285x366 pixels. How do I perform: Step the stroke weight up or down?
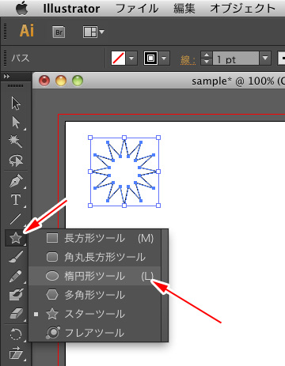pyautogui.click(x=207, y=58)
